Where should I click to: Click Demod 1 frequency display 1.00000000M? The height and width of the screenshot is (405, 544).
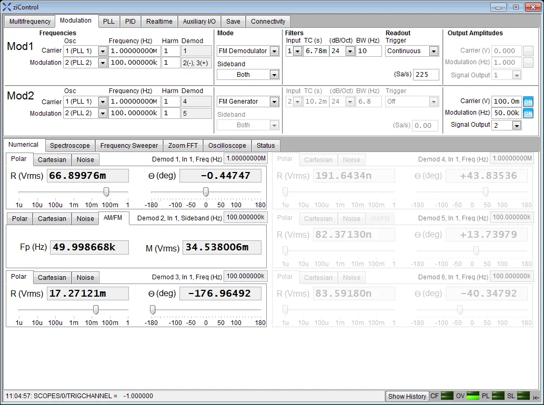point(245,158)
